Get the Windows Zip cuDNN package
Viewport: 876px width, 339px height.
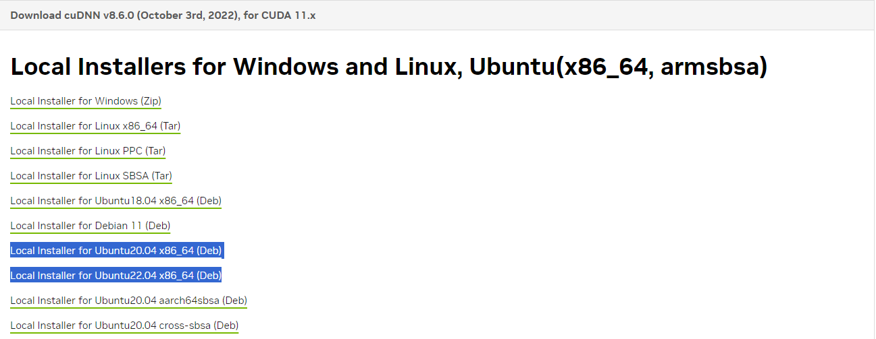tap(86, 102)
